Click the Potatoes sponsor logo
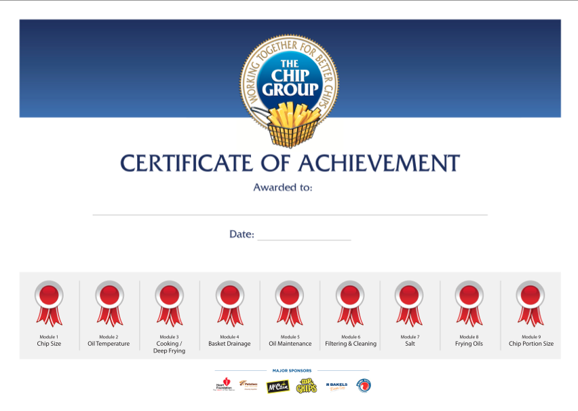Screen dimensions: 578x411 [248, 385]
